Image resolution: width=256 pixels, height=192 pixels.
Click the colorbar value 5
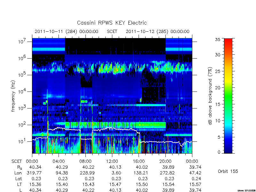click(219, 137)
